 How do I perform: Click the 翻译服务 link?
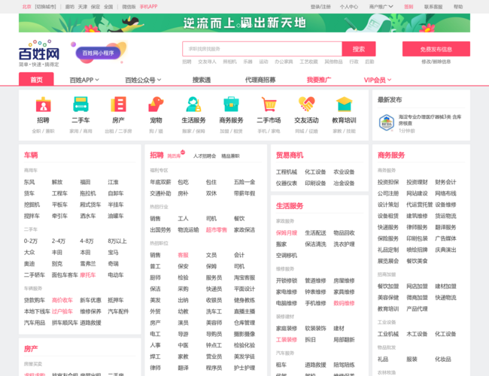coord(445,227)
